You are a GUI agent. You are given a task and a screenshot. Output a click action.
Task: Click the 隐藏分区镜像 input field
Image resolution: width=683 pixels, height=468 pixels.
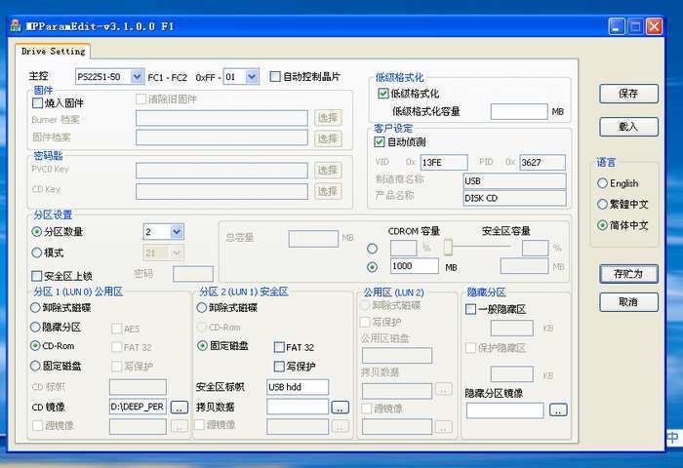click(504, 410)
